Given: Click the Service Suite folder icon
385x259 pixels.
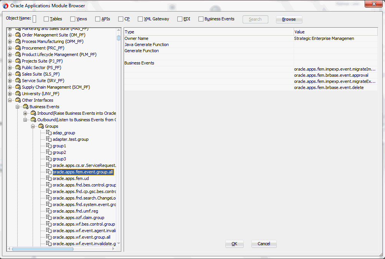Looking at the screenshot, I should tap(18, 81).
